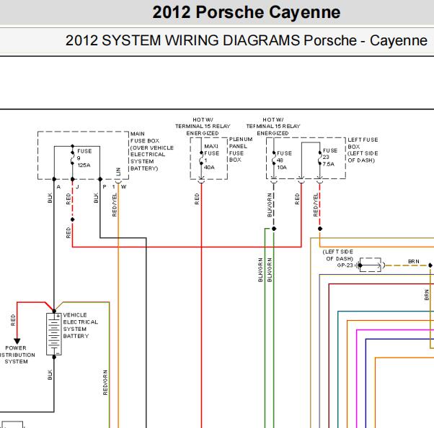Screen dimensions: 434x428
Task: Click the Maxi Fuse 1 40A symbol
Action: click(202, 158)
